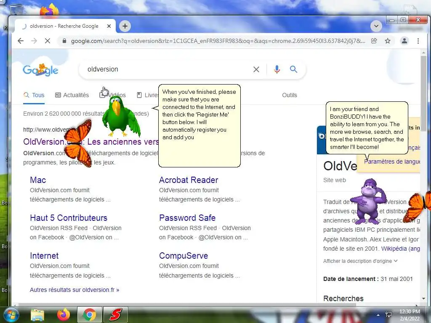Show hidden tray icons arrow
Screen dimensions: 431x323
pyautogui.click(x=378, y=315)
